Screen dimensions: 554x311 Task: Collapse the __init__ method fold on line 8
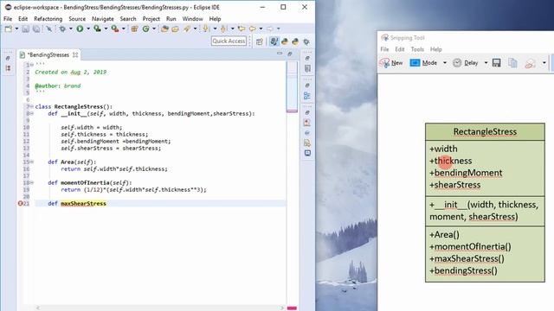point(31,113)
